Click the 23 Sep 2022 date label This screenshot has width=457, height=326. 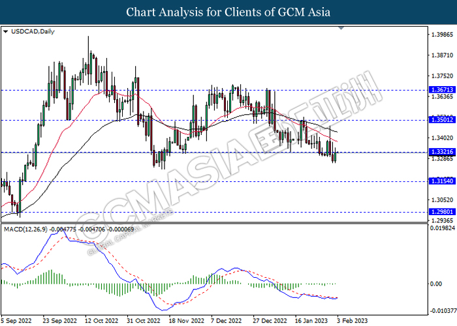[60, 321]
